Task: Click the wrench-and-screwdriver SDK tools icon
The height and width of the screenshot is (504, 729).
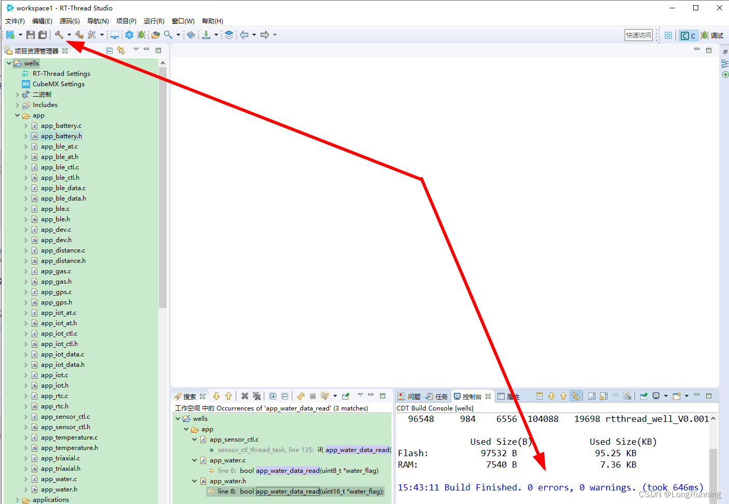Action: [92, 35]
